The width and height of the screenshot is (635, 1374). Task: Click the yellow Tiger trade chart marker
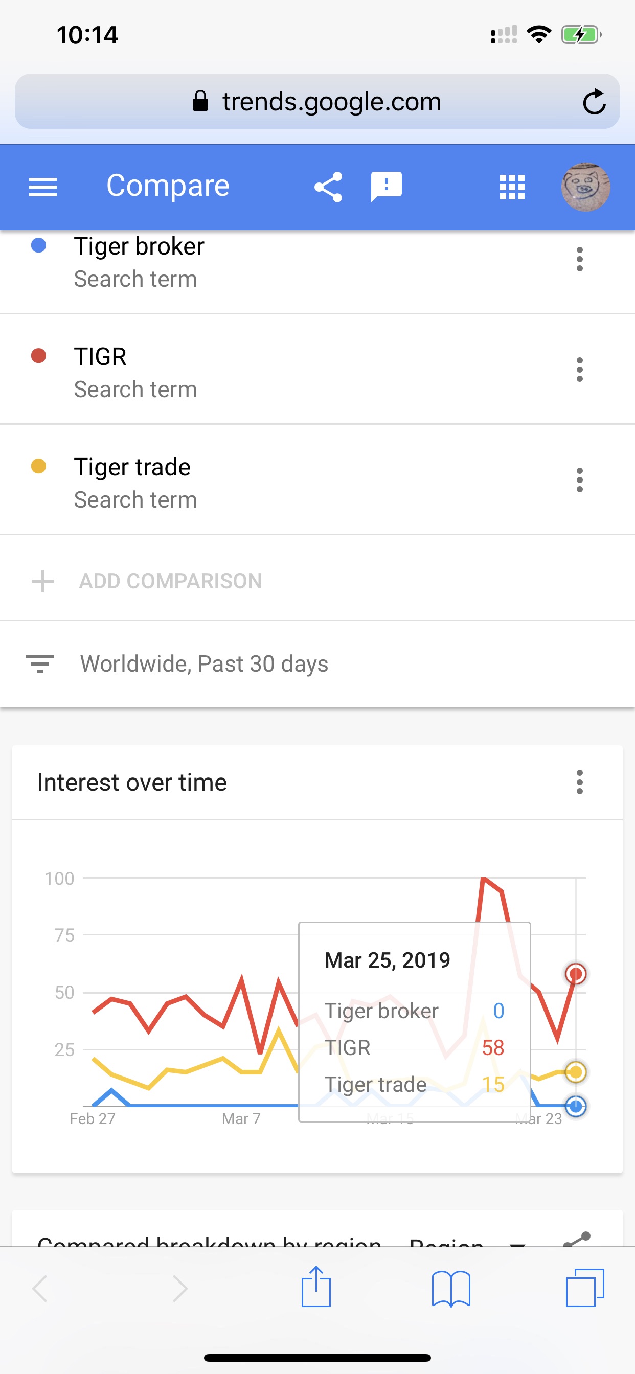pyautogui.click(x=576, y=1071)
